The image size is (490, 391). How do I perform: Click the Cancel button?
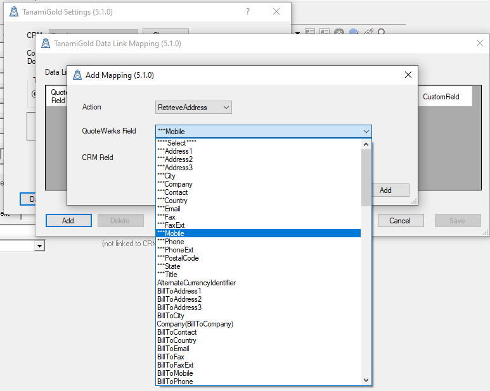tap(400, 221)
